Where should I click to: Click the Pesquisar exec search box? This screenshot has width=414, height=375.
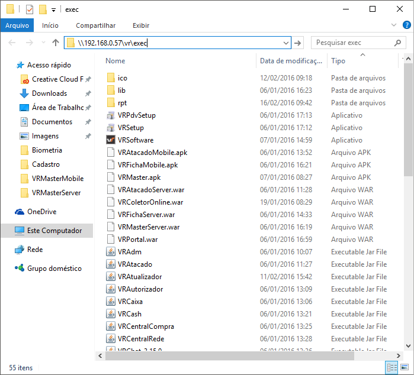coord(349,43)
